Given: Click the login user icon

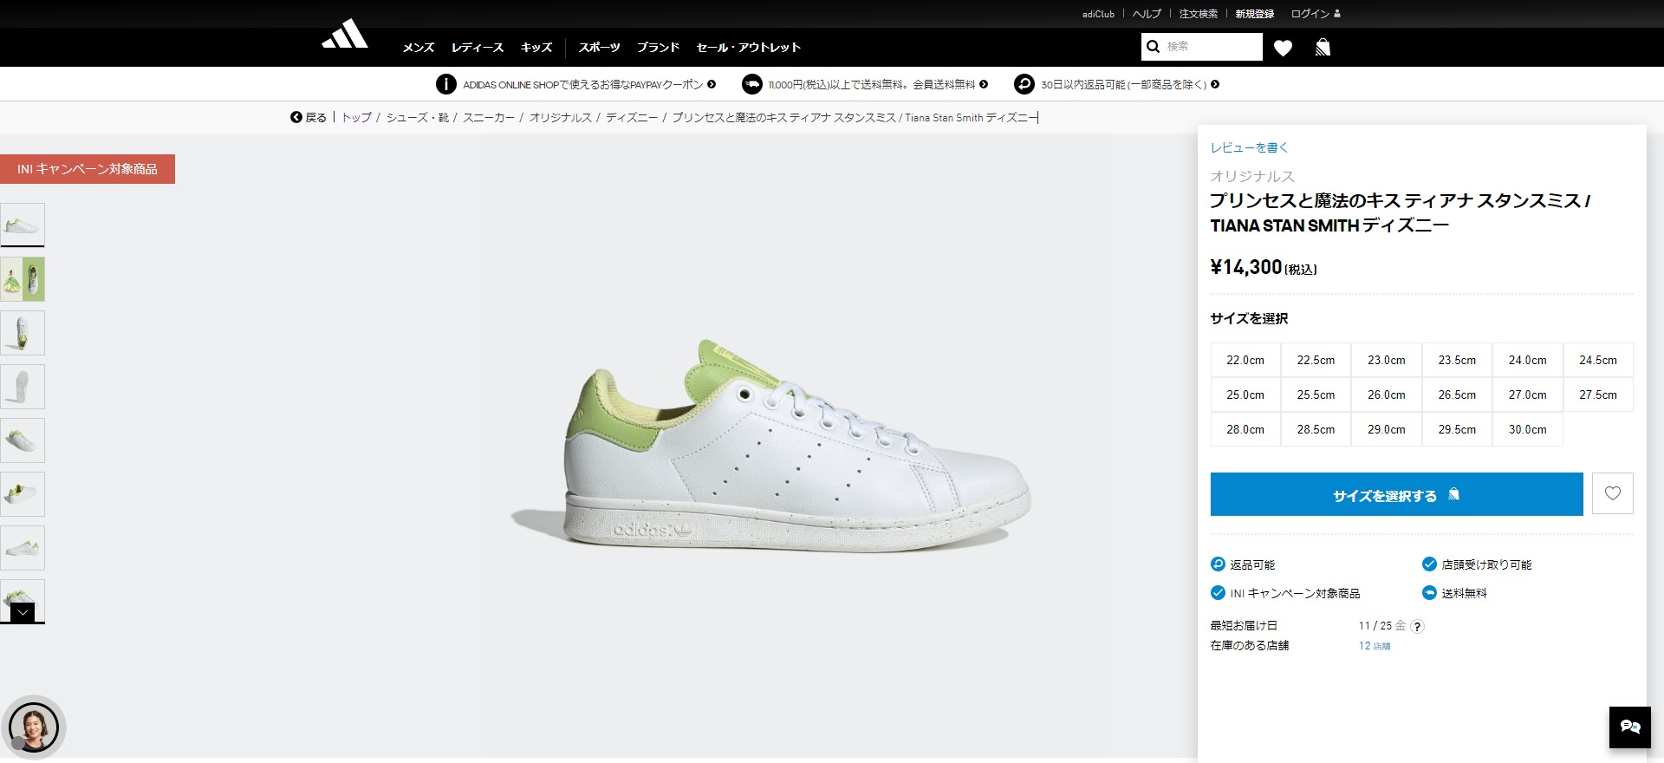Looking at the screenshot, I should pyautogui.click(x=1336, y=14).
